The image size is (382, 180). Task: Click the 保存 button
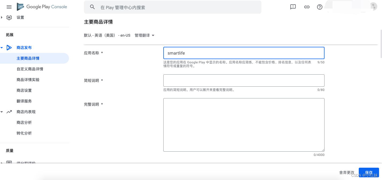coord(369,172)
